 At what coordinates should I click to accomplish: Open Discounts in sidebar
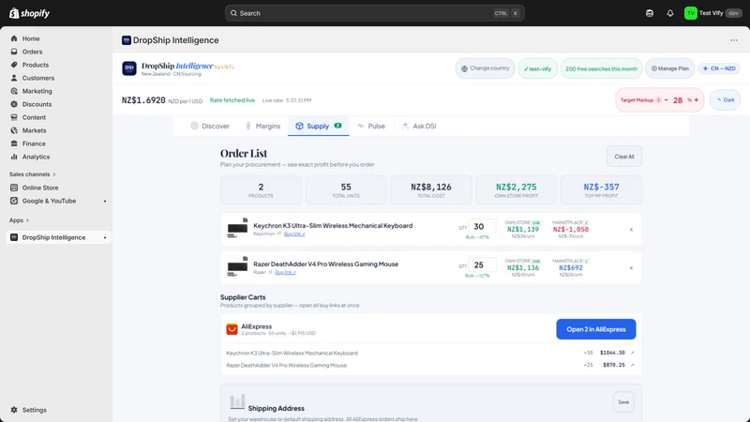[x=37, y=104]
